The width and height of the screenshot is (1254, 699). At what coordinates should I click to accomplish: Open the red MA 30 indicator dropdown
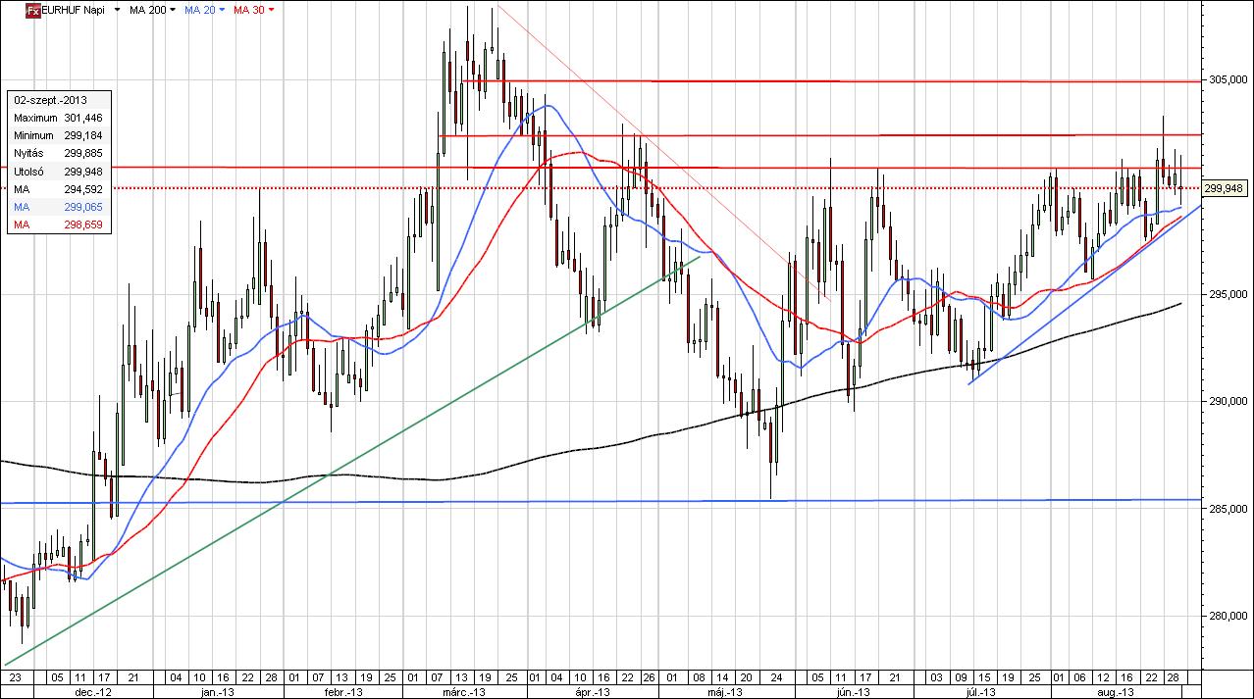(x=271, y=10)
